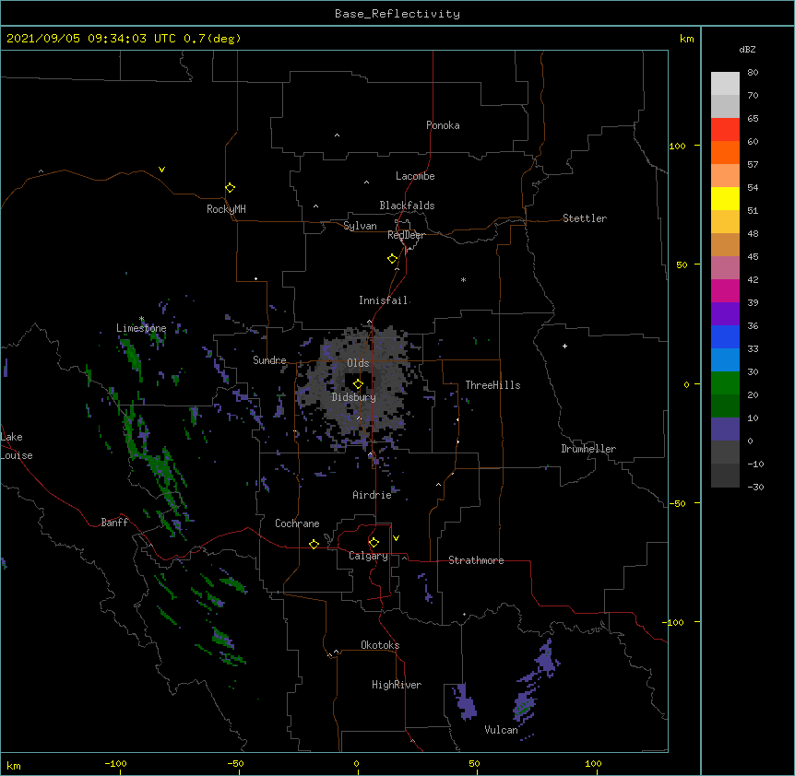This screenshot has height=776, width=795.
Task: Click the white plus marker north of Drumheller
Action: (x=564, y=346)
